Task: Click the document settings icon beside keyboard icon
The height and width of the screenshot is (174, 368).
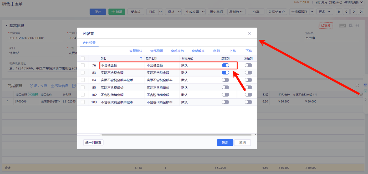Action: (351, 25)
